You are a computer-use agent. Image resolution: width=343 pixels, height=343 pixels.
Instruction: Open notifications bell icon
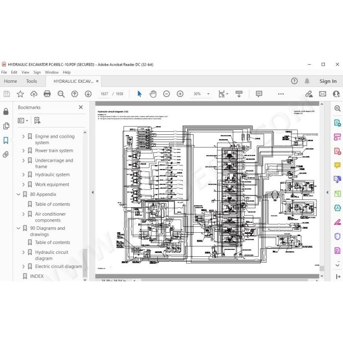pyautogui.click(x=307, y=81)
